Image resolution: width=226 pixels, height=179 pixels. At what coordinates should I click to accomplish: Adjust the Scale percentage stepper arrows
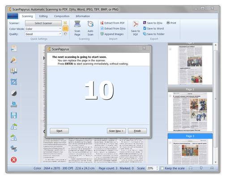click(x=157, y=168)
